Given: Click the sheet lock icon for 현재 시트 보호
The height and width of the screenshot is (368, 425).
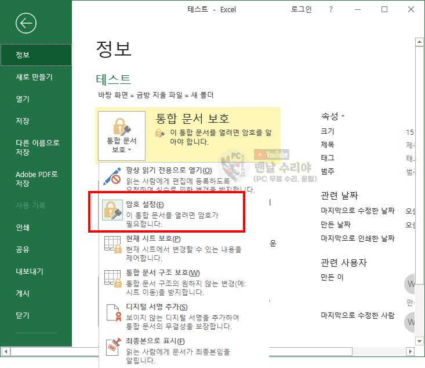Looking at the screenshot, I should [x=112, y=245].
